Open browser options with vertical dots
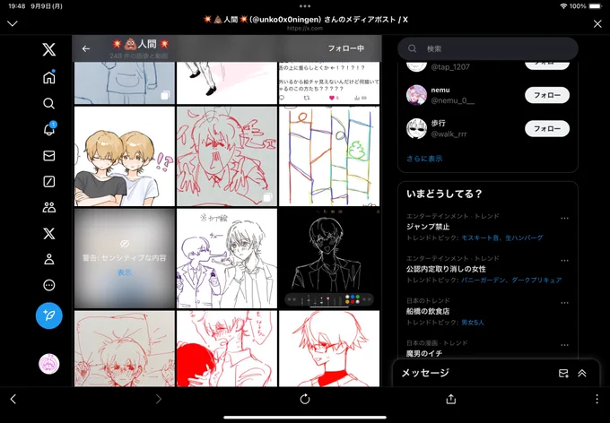This screenshot has height=423, width=610. 597,399
